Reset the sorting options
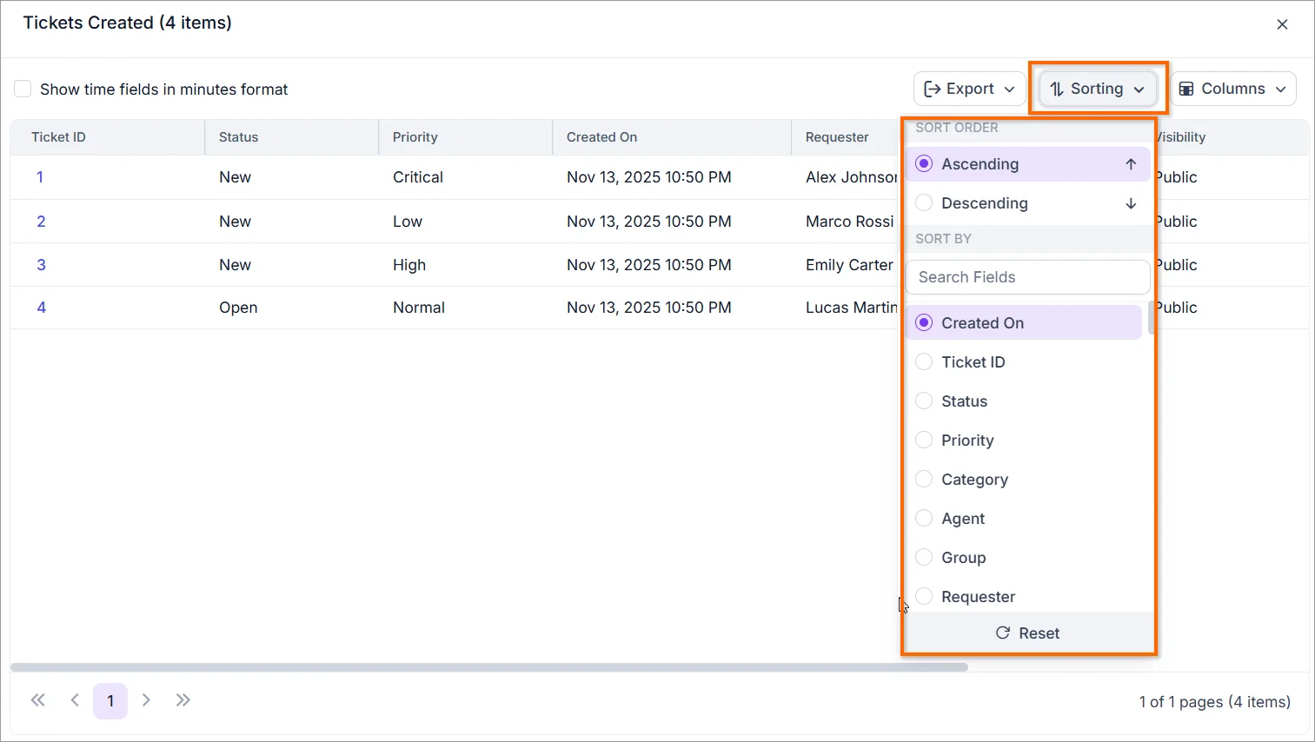 pyautogui.click(x=1027, y=633)
